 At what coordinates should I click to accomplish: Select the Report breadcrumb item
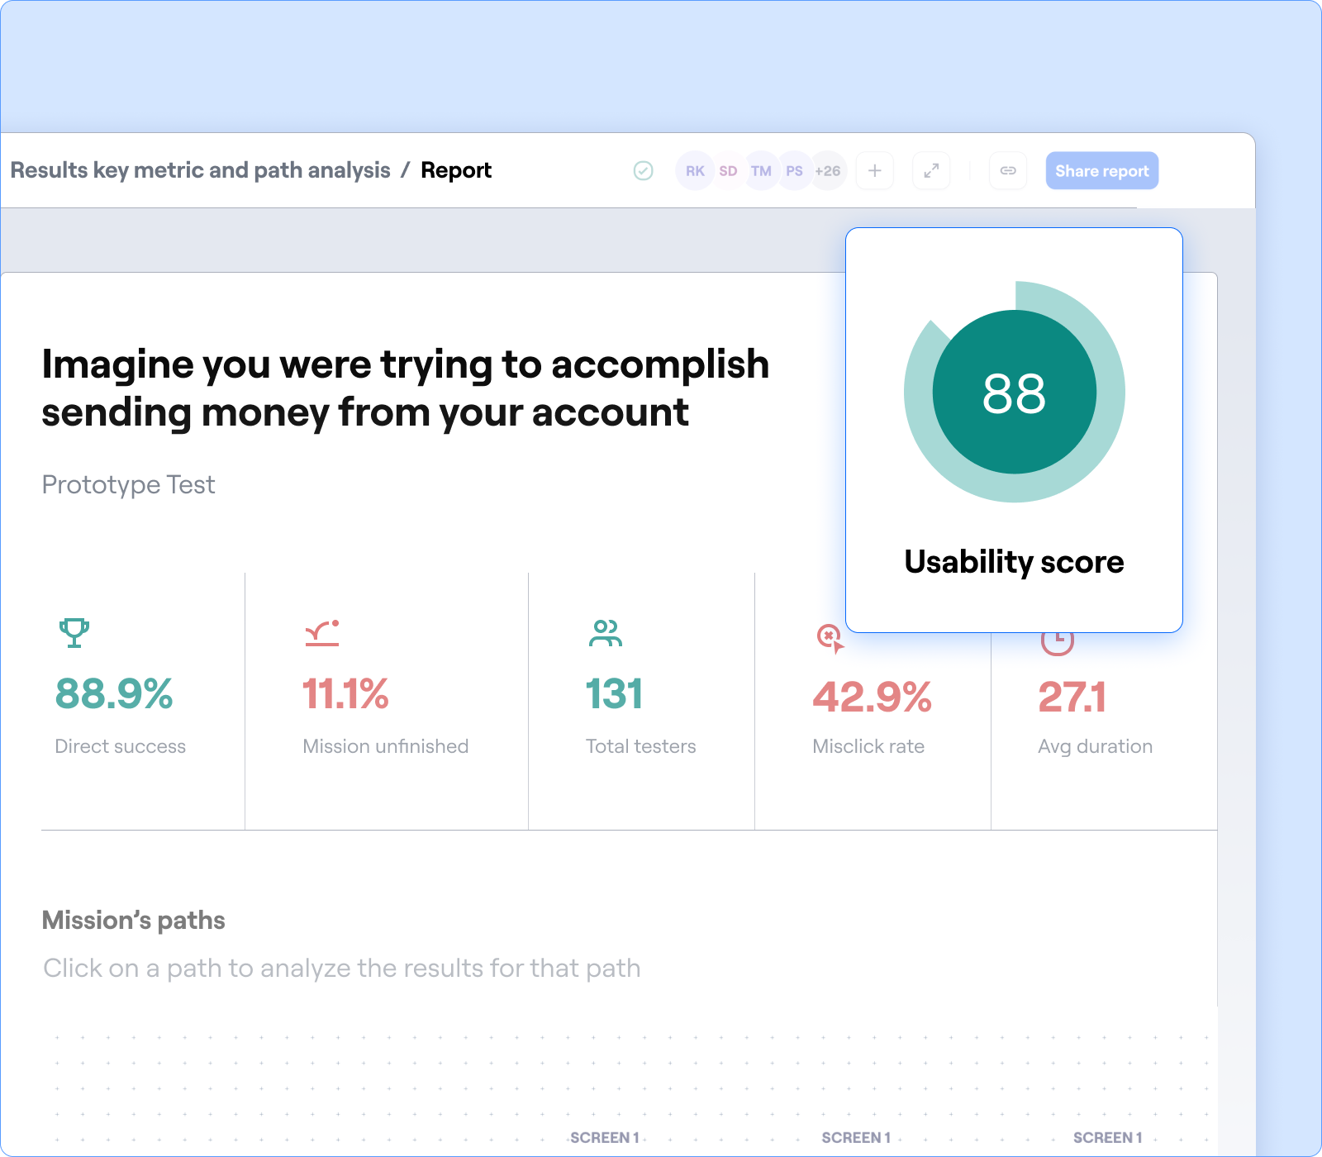[456, 170]
